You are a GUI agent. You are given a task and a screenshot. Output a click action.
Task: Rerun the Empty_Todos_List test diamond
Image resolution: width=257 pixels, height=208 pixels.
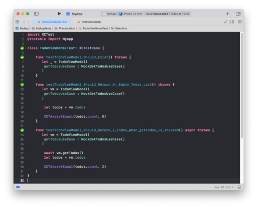pos(22,85)
